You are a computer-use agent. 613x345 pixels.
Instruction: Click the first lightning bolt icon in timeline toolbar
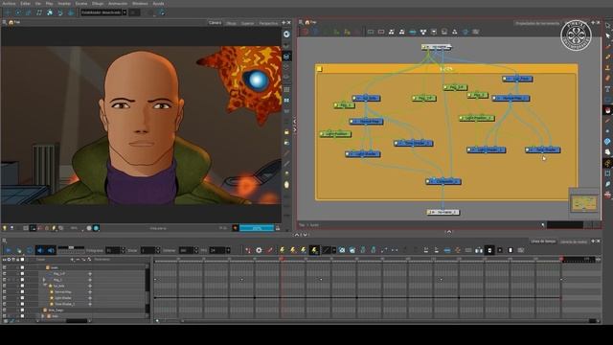click(x=282, y=250)
